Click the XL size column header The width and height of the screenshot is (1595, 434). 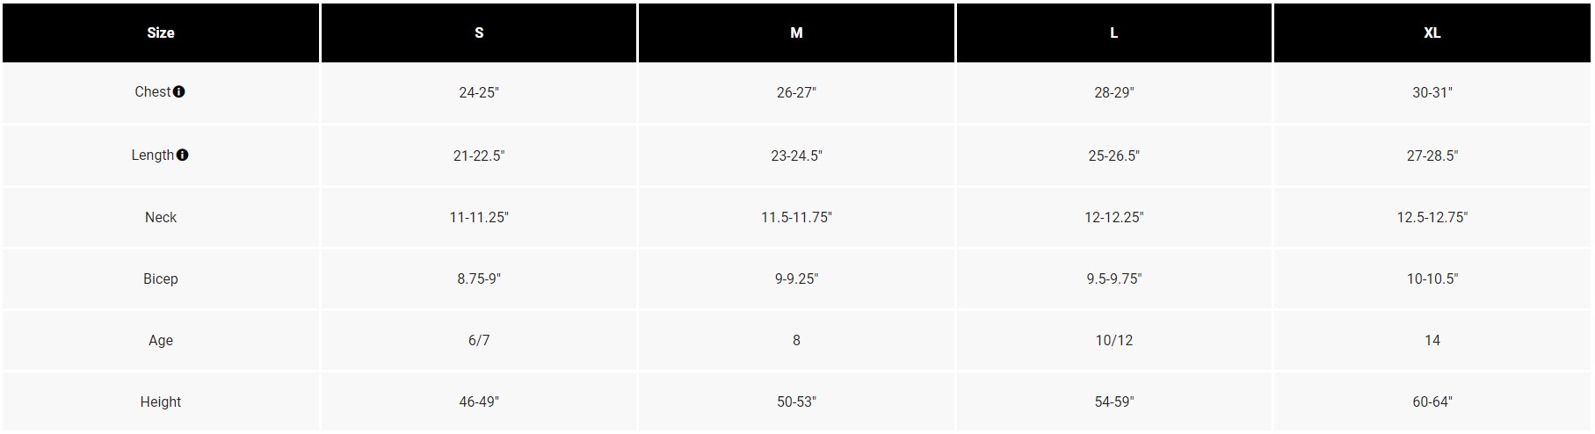click(x=1432, y=33)
